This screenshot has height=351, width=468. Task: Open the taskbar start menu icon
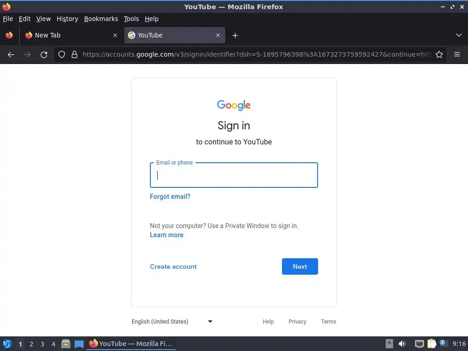[x=7, y=344]
